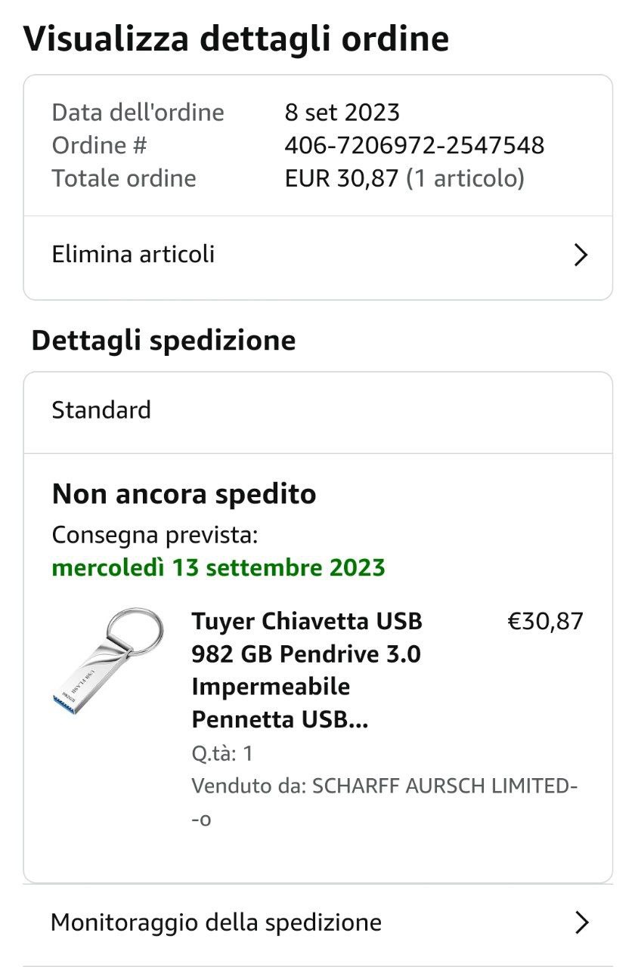Tap the Dettagli spedizione section heading
This screenshot has width=635, height=967.
[x=163, y=341]
